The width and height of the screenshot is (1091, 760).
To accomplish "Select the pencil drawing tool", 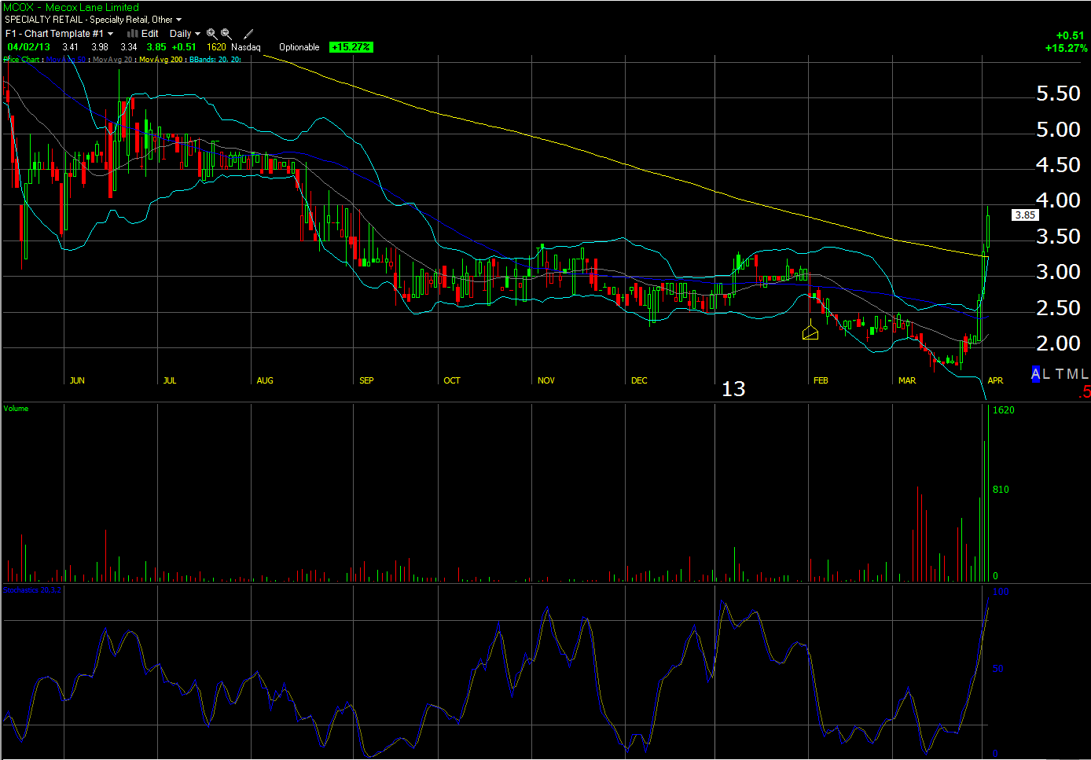I will [248, 34].
